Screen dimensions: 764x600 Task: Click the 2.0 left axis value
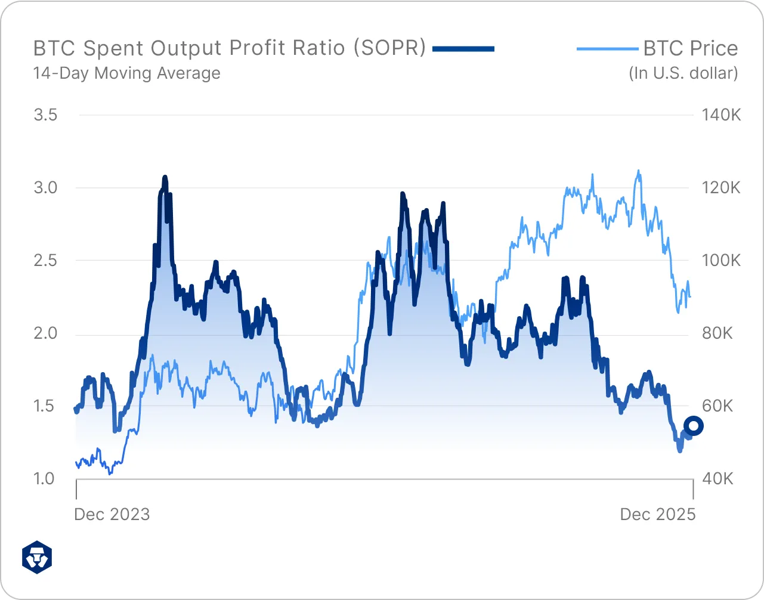click(46, 333)
